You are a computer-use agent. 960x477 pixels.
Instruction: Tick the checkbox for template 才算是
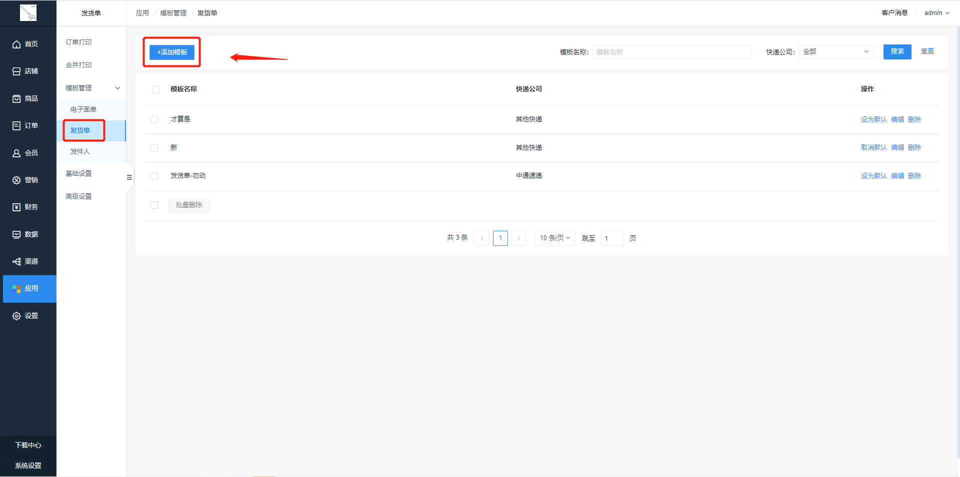[x=154, y=119]
